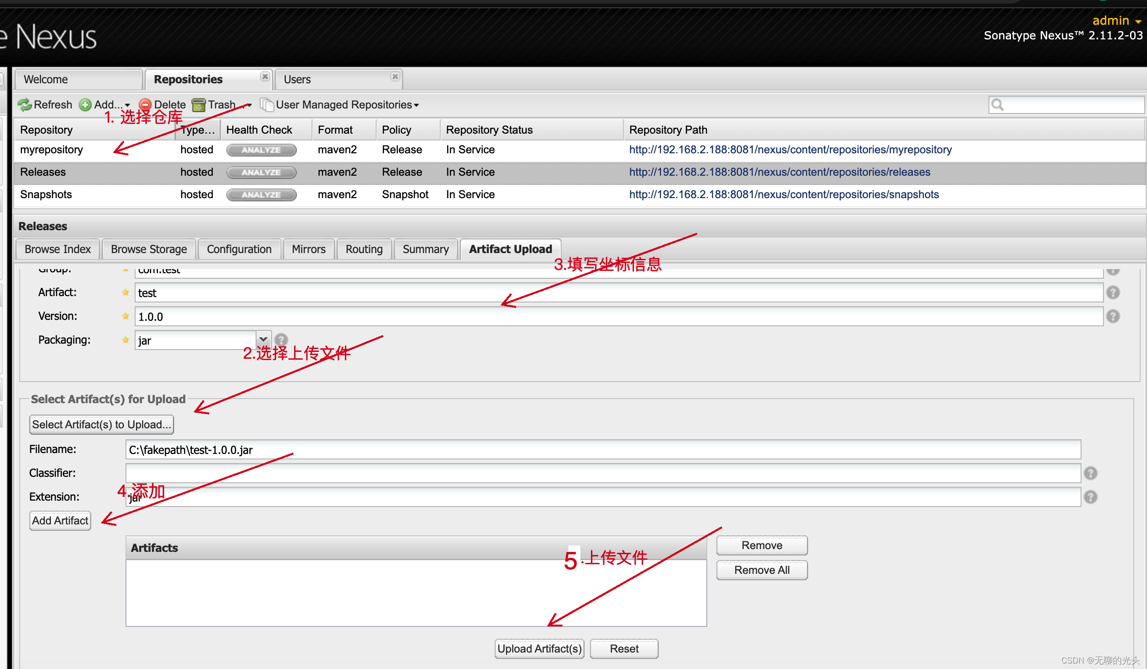The image size is (1147, 669).
Task: Click the Classifier input field
Action: (x=603, y=474)
